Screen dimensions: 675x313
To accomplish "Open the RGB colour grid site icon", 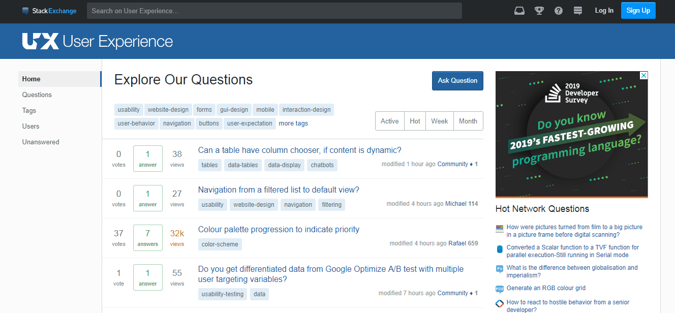I will click(499, 289).
